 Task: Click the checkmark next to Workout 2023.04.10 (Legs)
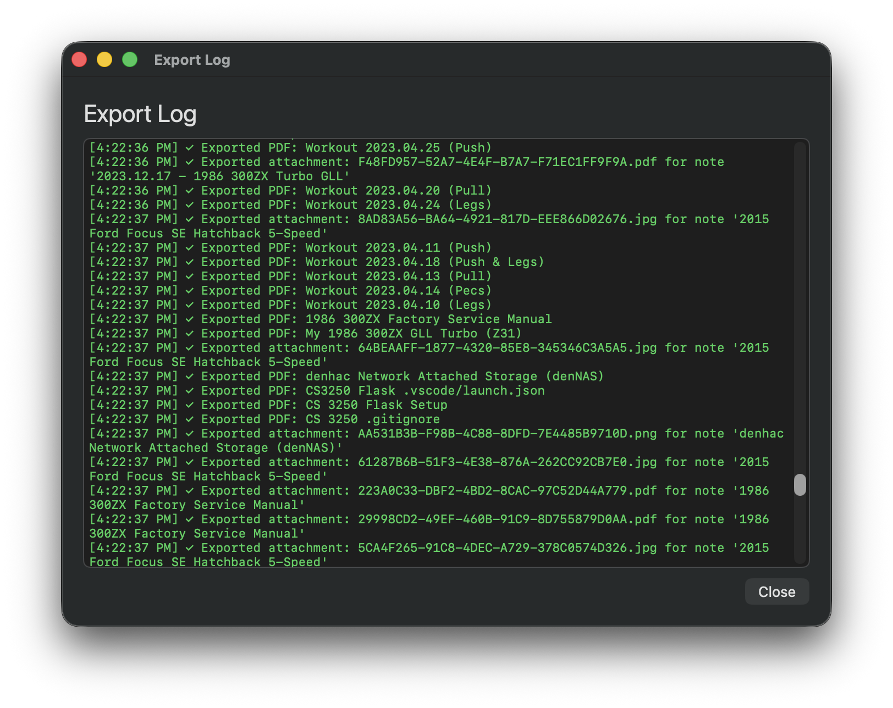click(x=190, y=305)
